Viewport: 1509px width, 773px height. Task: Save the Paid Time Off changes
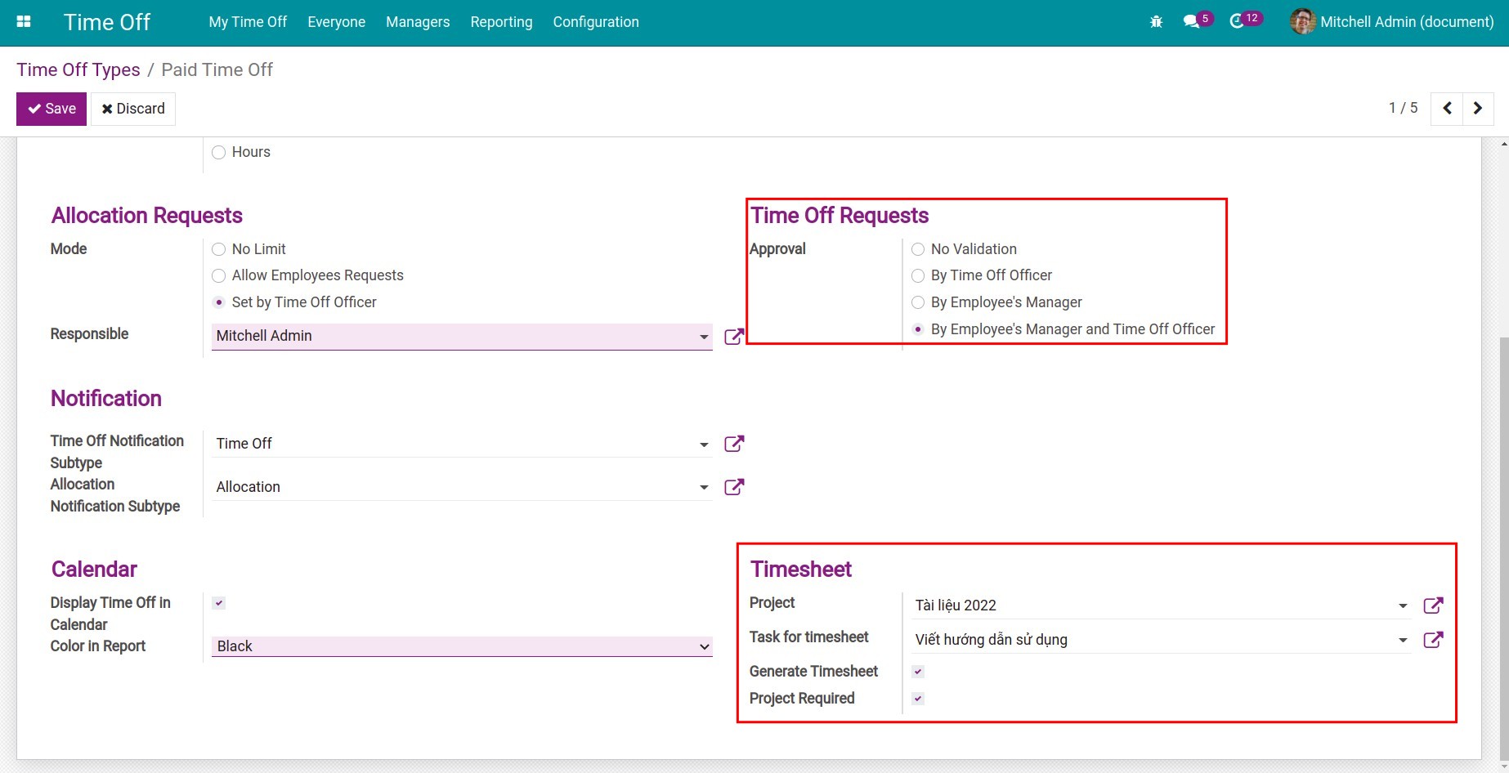(51, 108)
